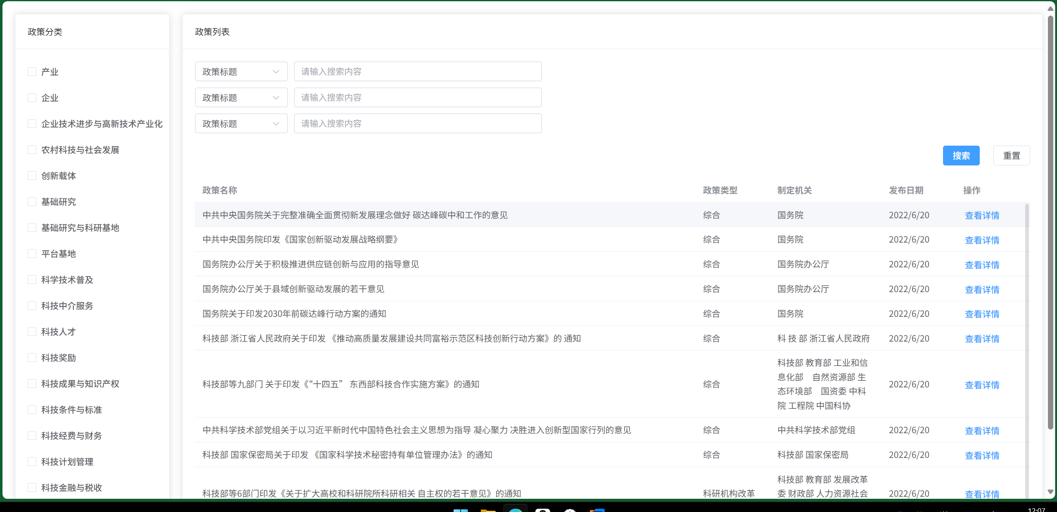Screen dimensions: 1057x512
Task: View details of the 2030年前碳达峰行动方案 notice
Action: click(x=982, y=314)
